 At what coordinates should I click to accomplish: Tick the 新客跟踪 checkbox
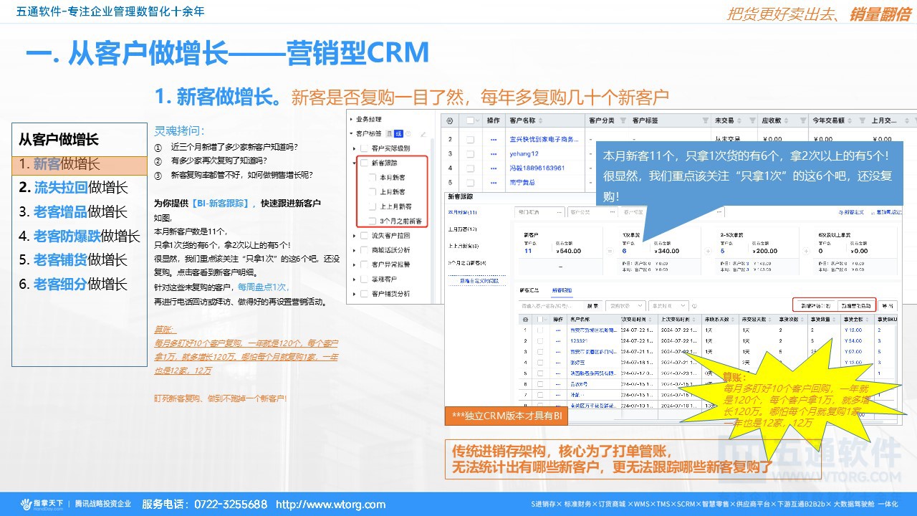[x=364, y=163]
